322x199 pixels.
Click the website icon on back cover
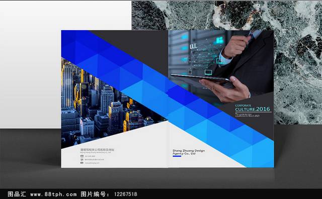pos(82,163)
